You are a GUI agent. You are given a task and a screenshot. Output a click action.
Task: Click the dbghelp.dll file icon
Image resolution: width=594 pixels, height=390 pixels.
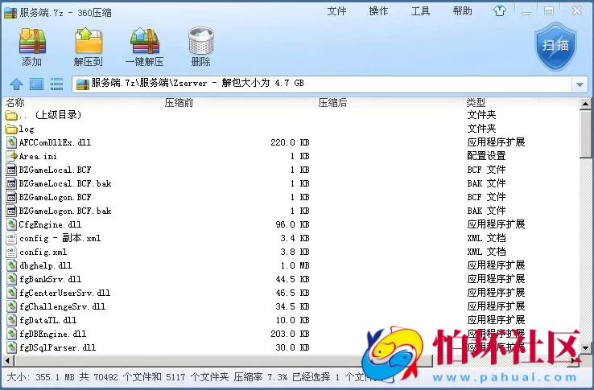click(12, 265)
